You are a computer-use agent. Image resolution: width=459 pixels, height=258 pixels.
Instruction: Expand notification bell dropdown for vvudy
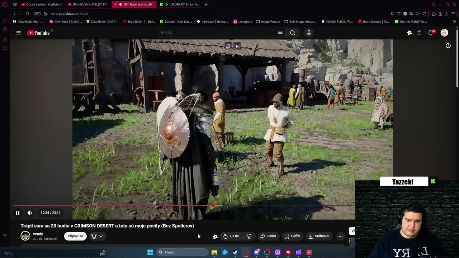[x=97, y=236]
